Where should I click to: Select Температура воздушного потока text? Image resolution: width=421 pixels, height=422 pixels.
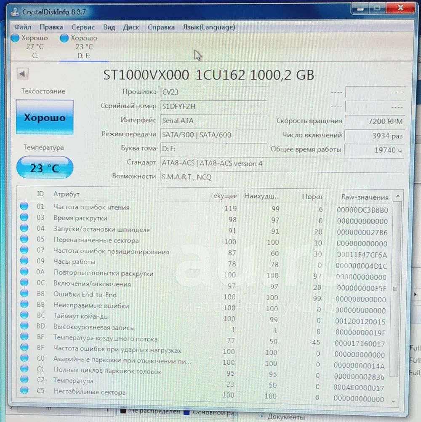coord(105,338)
